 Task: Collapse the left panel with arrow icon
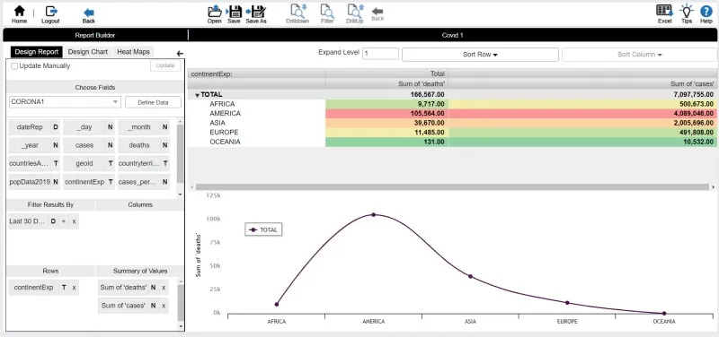pyautogui.click(x=180, y=54)
